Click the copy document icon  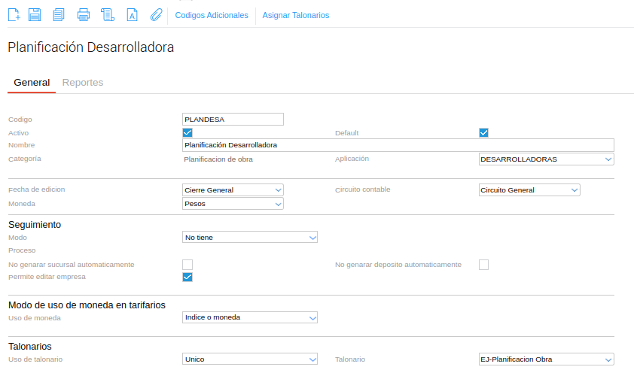pos(59,14)
